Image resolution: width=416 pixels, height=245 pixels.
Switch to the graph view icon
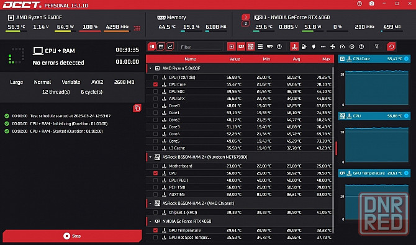(x=170, y=47)
